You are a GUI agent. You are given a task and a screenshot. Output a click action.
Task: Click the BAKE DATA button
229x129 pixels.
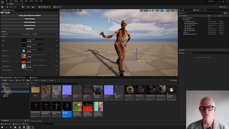pyautogui.click(x=30, y=29)
